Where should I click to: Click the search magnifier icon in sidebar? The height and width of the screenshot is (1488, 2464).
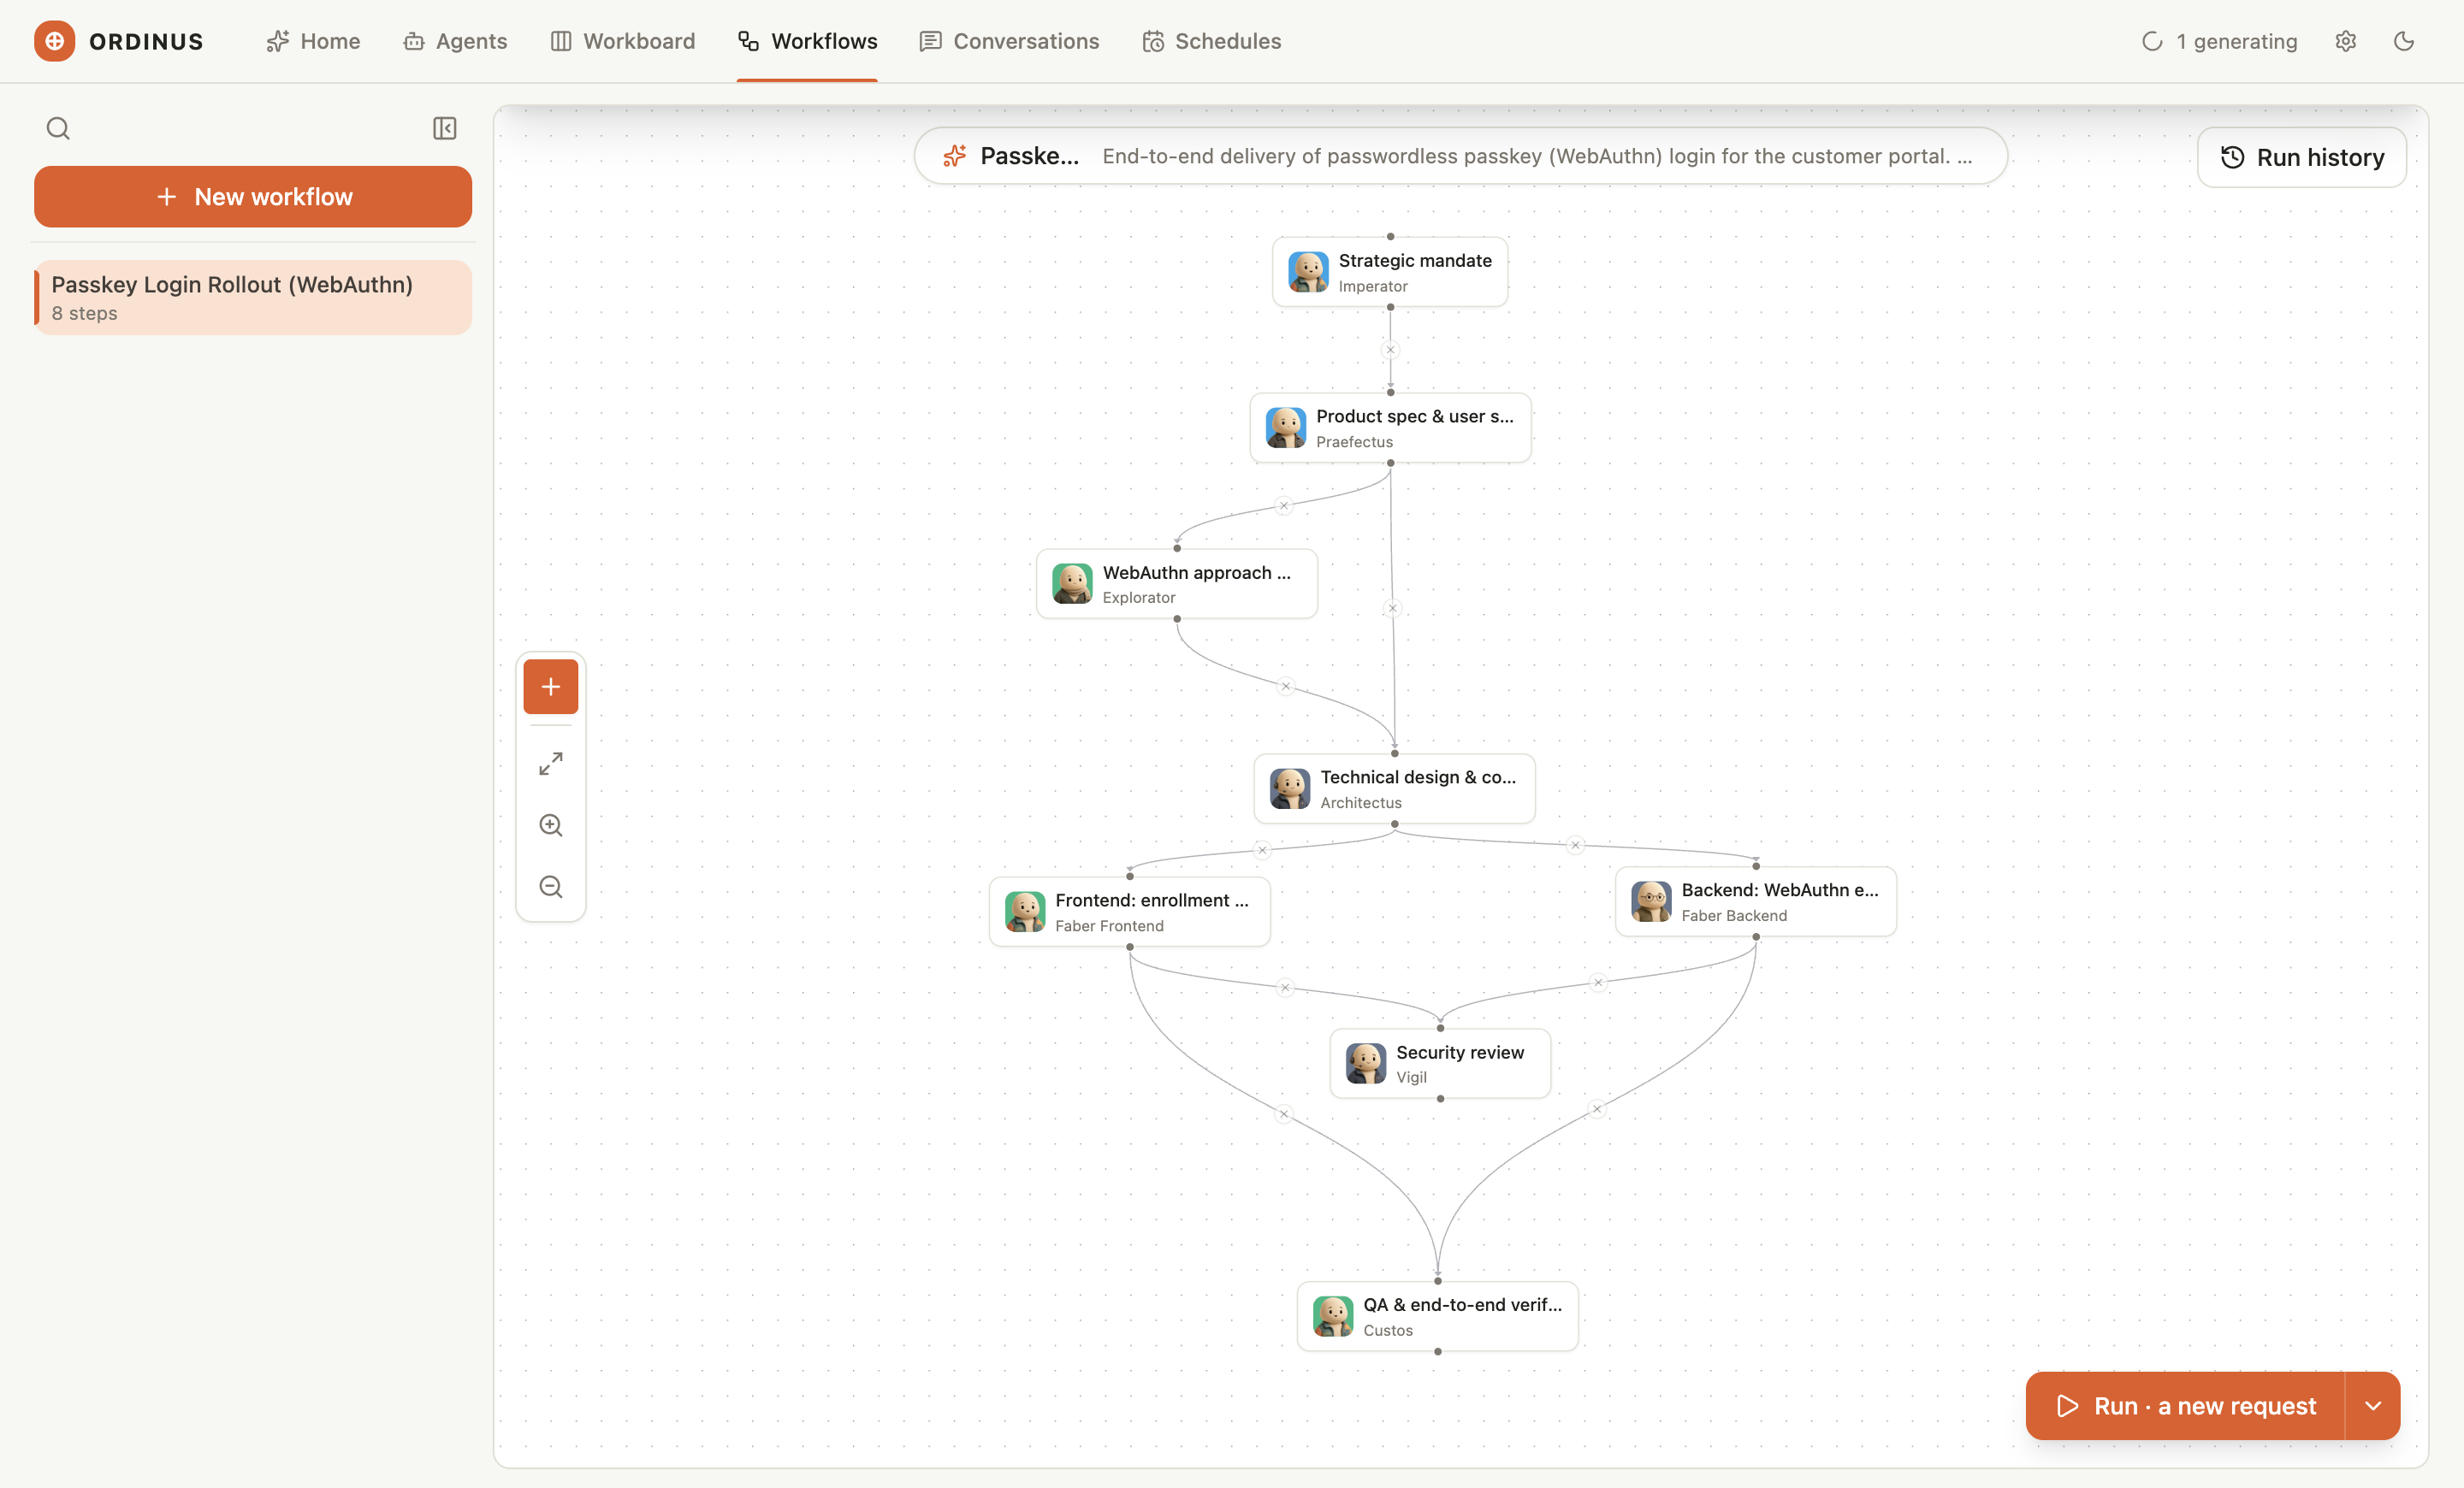[58, 128]
